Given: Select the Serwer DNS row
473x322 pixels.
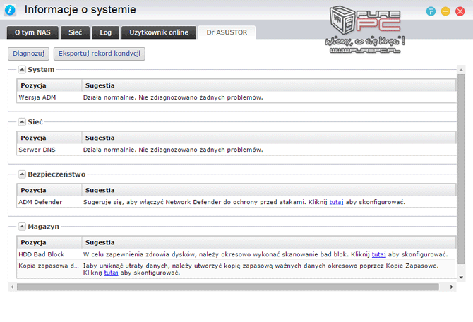Looking at the screenshot, I should [x=236, y=150].
